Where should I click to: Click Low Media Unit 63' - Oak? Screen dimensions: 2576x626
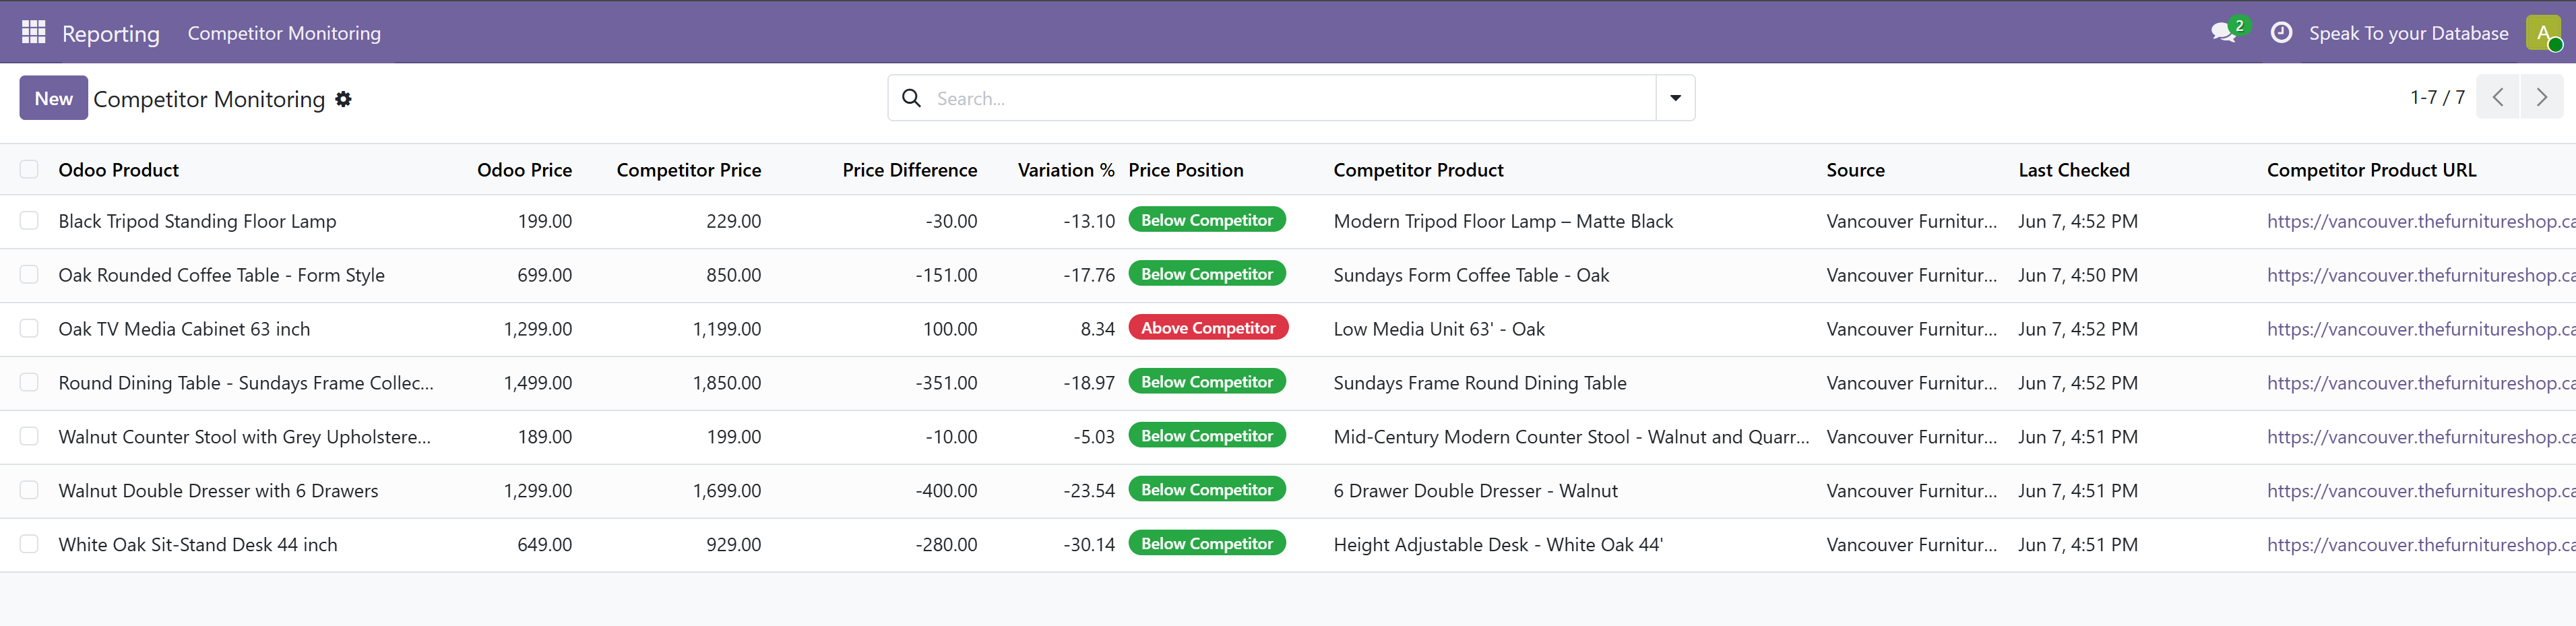(1439, 329)
